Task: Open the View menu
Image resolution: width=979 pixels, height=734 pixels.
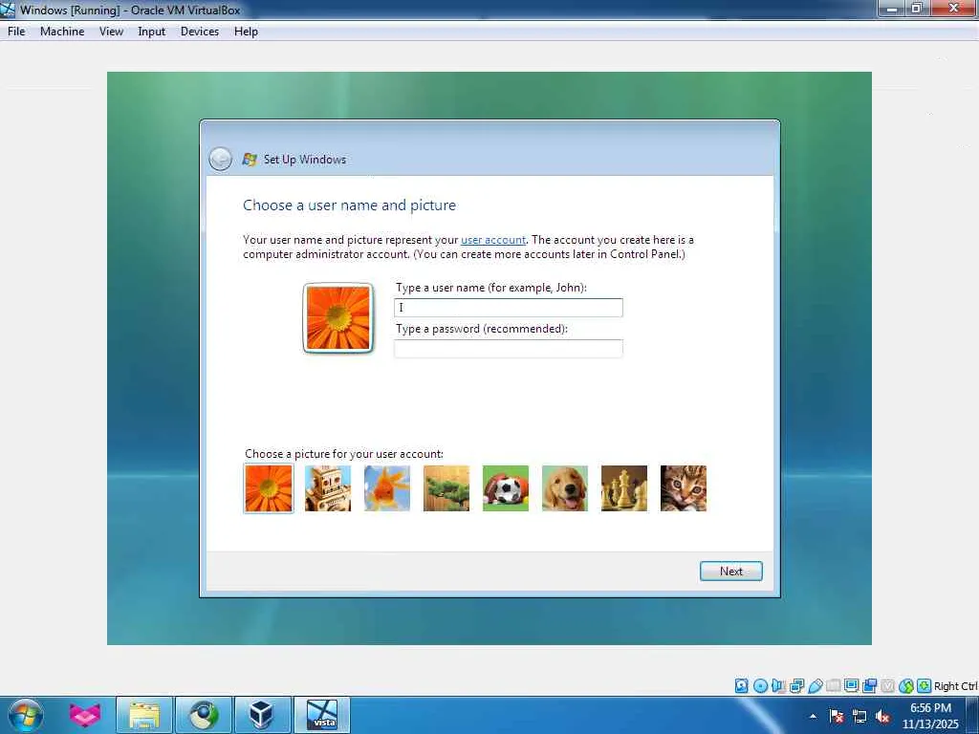Action: pyautogui.click(x=111, y=32)
